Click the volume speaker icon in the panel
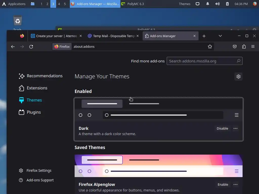Screen dimensions: 259x194 [217, 4]
